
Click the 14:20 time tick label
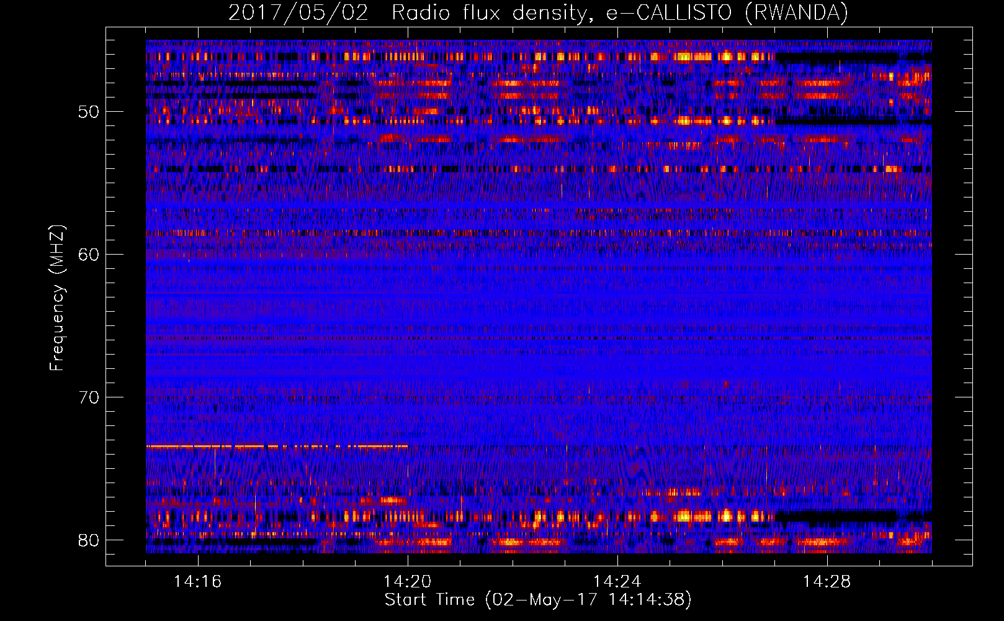tap(407, 582)
